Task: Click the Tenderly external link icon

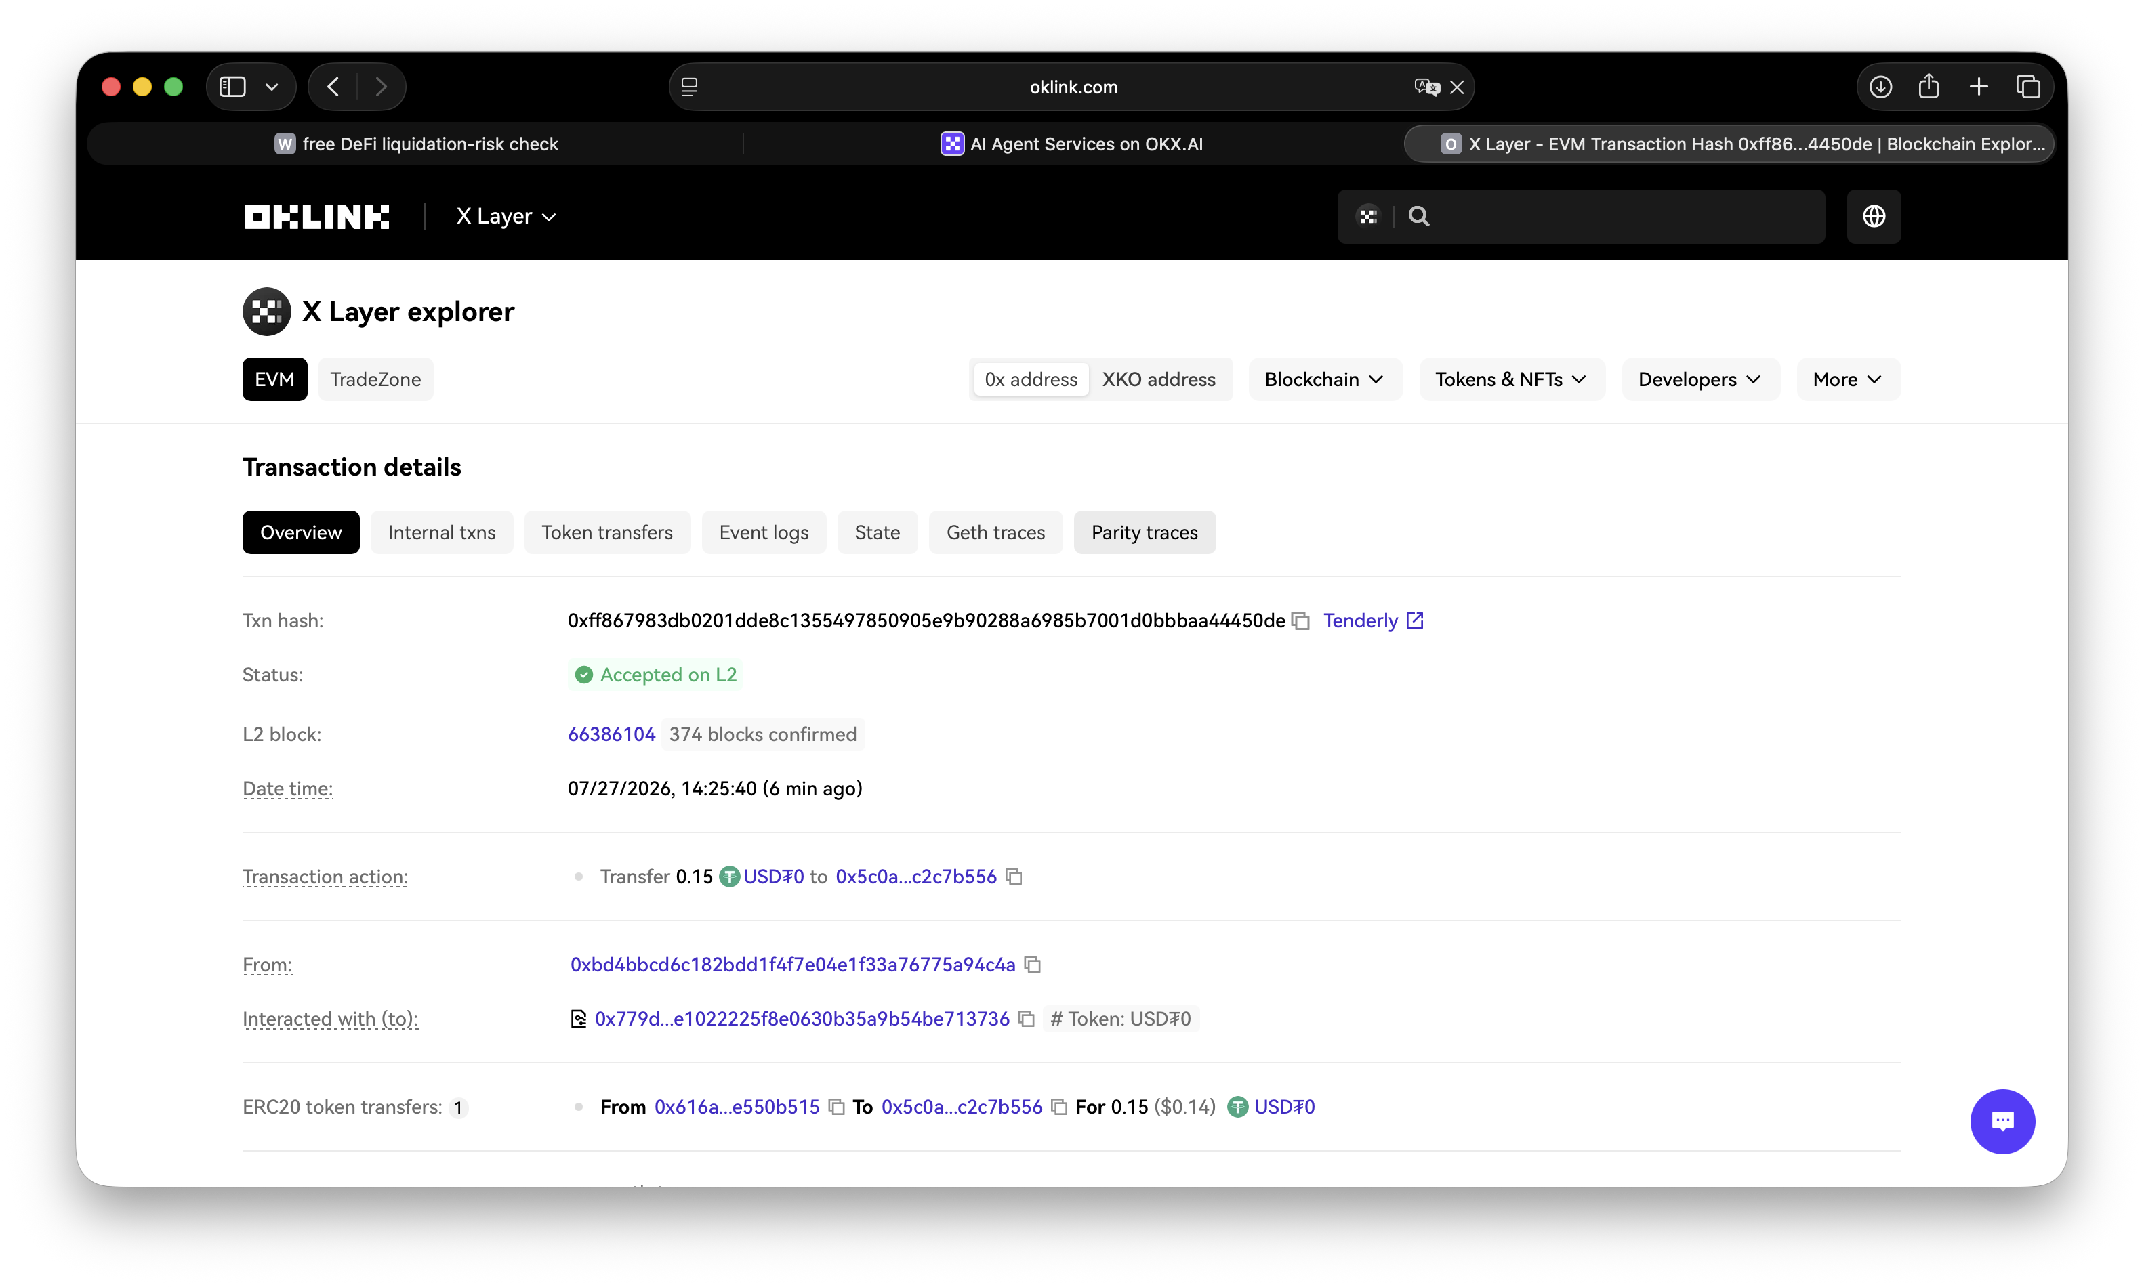Action: click(1415, 621)
